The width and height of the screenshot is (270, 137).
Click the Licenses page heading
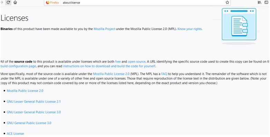click(15, 18)
